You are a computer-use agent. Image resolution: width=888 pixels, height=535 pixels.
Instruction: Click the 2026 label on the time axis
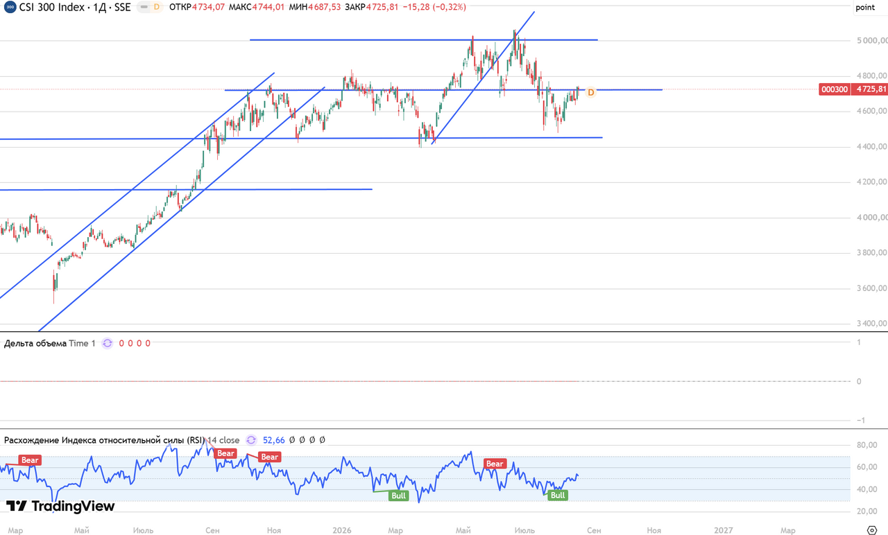(342, 531)
